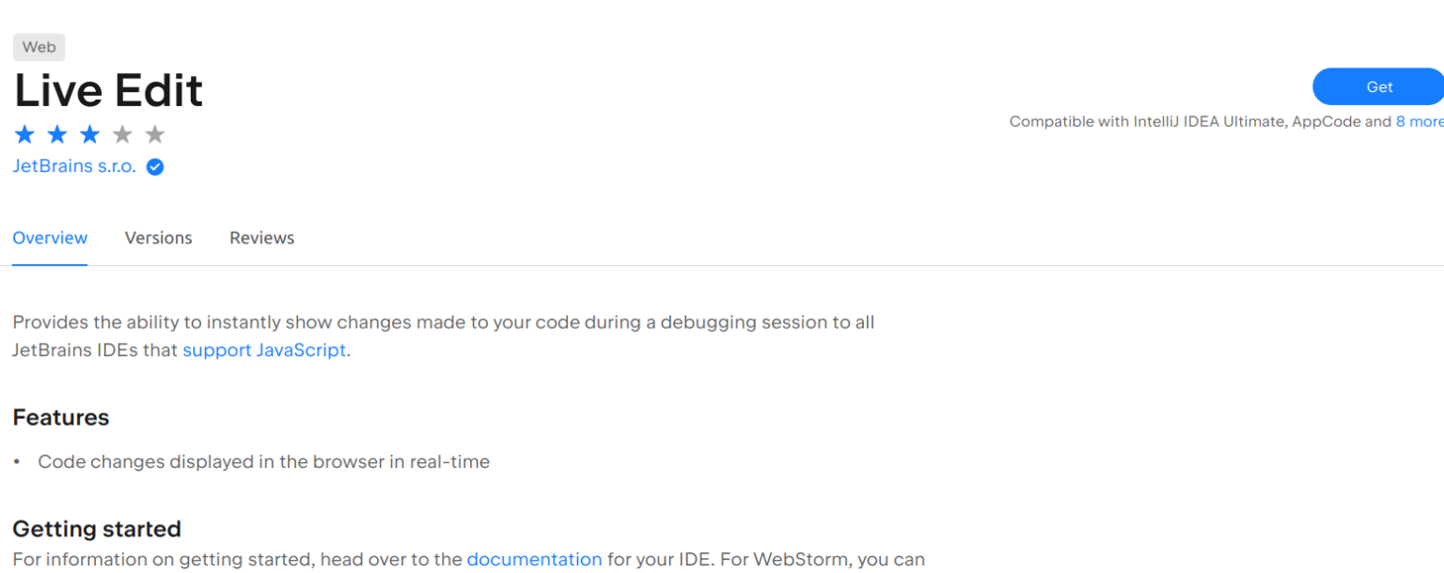Viewport: 1444px width, 573px height.
Task: Switch to the Versions tab
Action: 158,238
